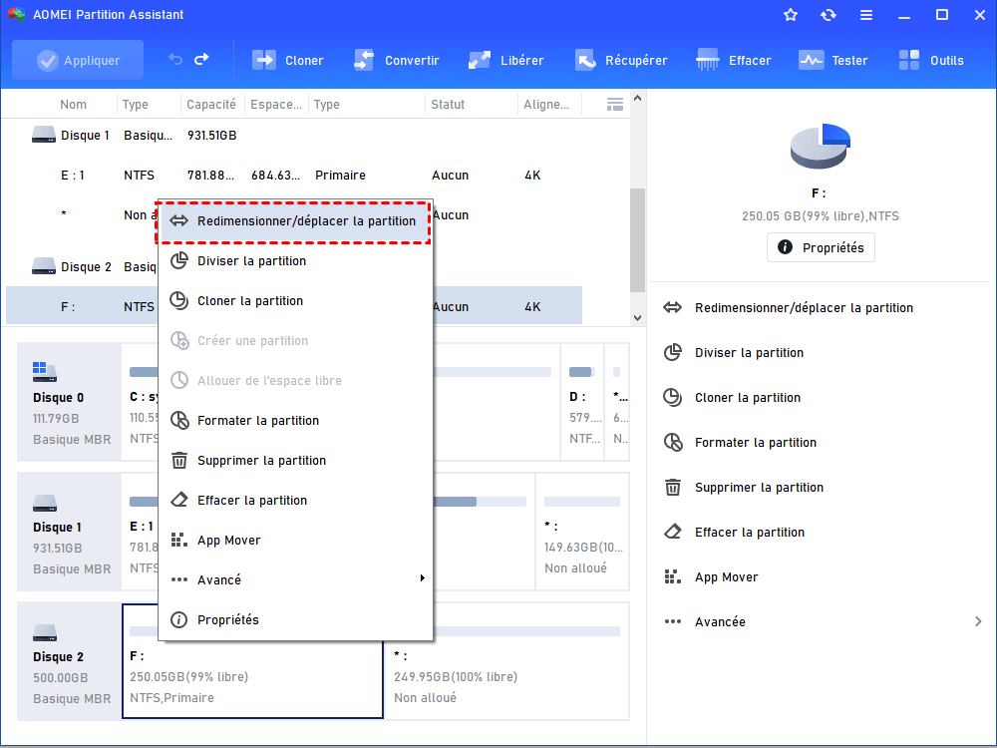997x748 pixels.
Task: Click the refresh icon in title bar
Action: pos(828,15)
